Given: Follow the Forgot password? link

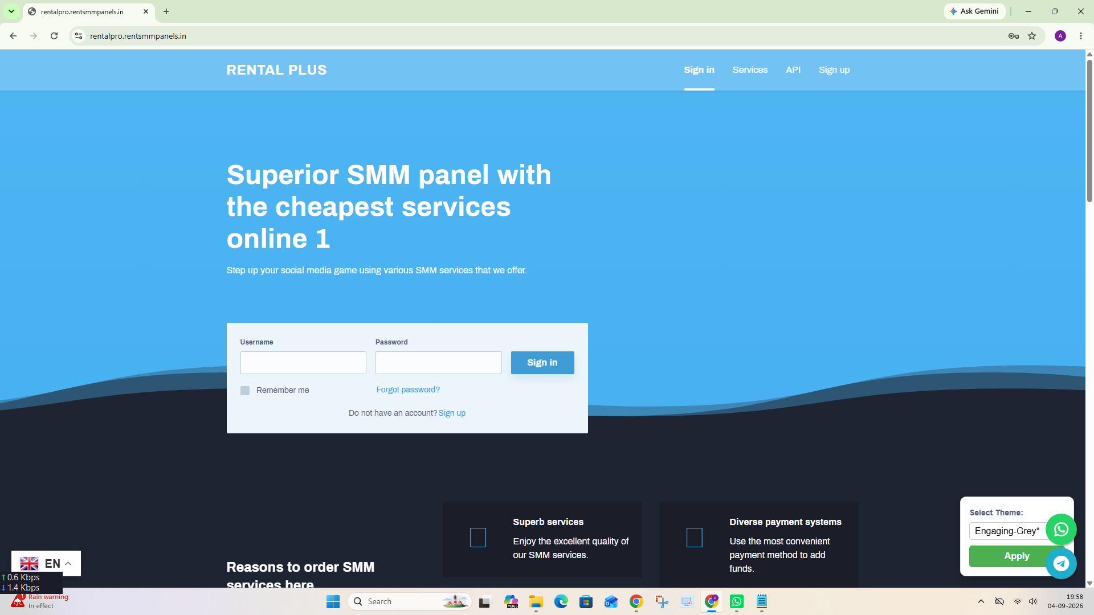Looking at the screenshot, I should click(x=408, y=390).
